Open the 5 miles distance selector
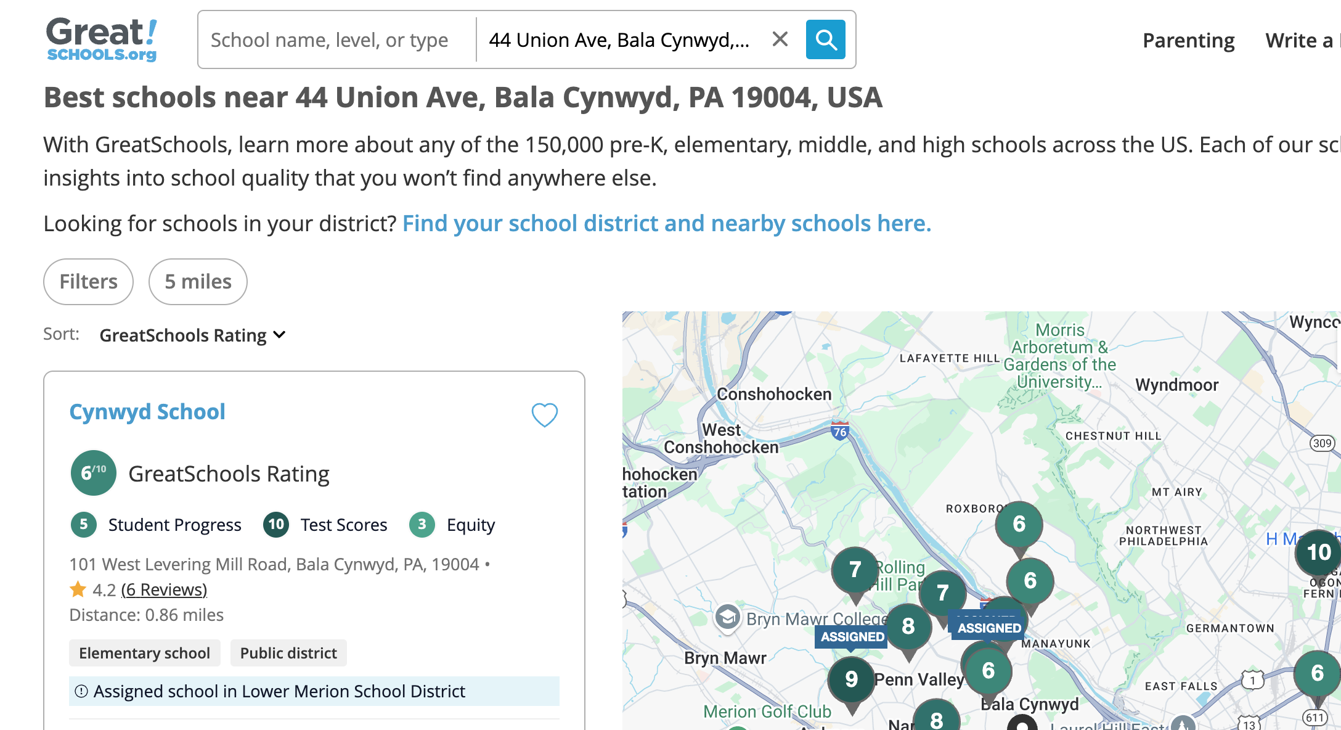Screen dimensions: 1341x730 coord(198,282)
